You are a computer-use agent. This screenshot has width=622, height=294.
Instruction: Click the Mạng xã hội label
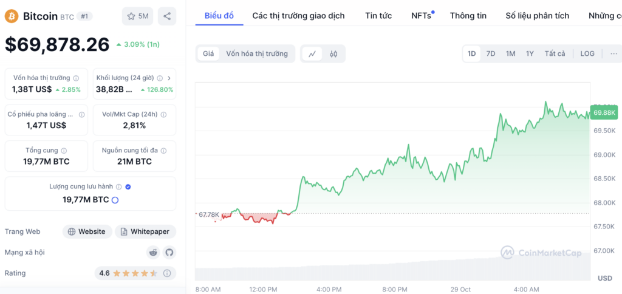tap(24, 252)
